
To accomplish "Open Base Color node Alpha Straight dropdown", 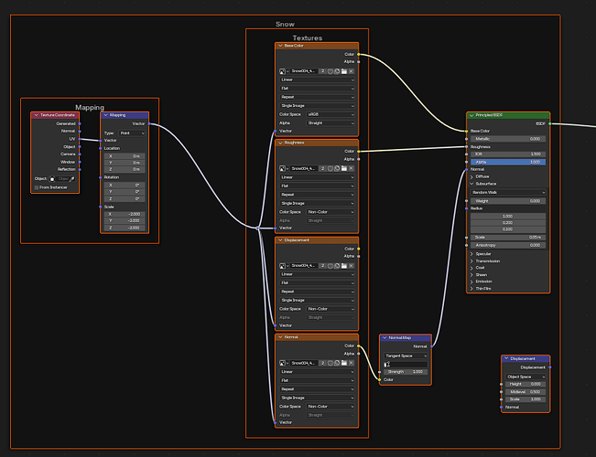I will pos(331,123).
